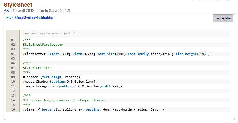Click line number 12.
The image size is (238, 123).
[x=14, y=91]
